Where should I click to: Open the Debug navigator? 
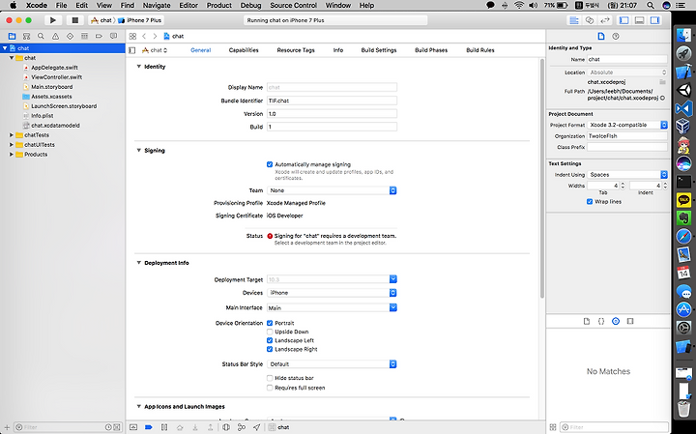(x=84, y=36)
